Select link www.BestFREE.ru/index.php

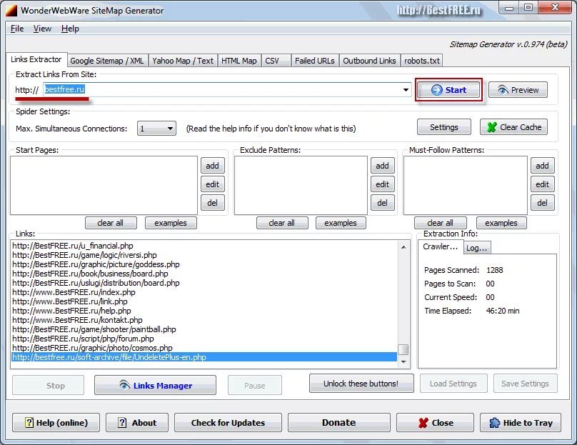tap(74, 292)
